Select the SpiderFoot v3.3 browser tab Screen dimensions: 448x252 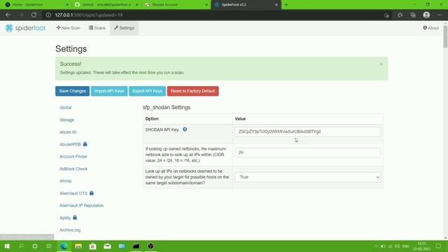point(246,5)
